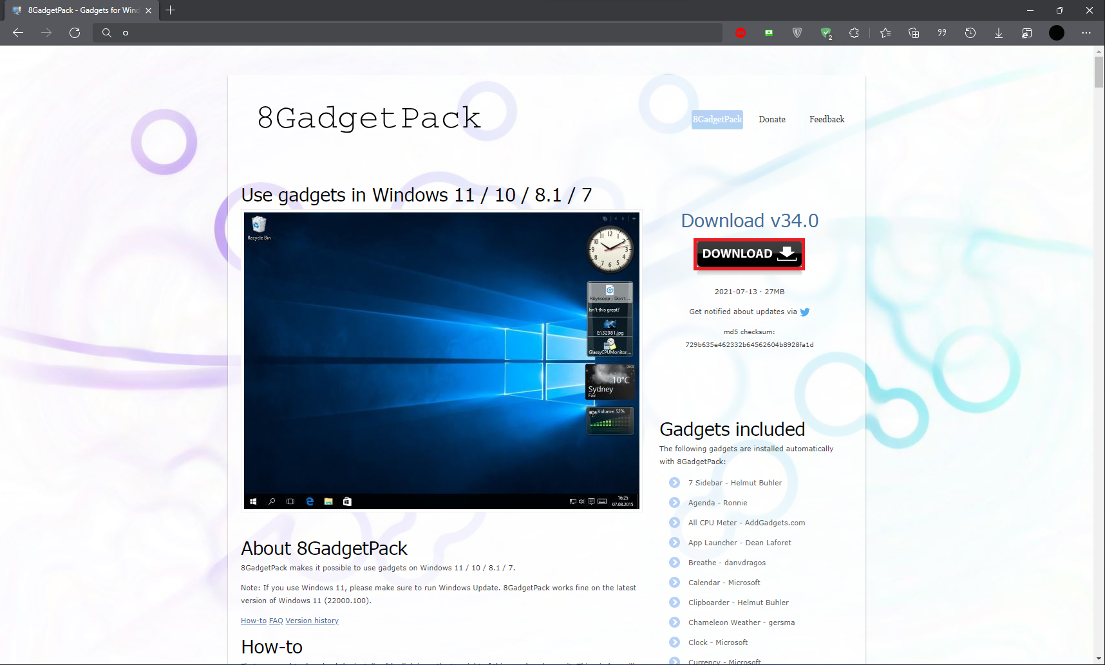Open the Extensions puzzle-piece menu
Screen dimensions: 1105x665
pos(854,33)
